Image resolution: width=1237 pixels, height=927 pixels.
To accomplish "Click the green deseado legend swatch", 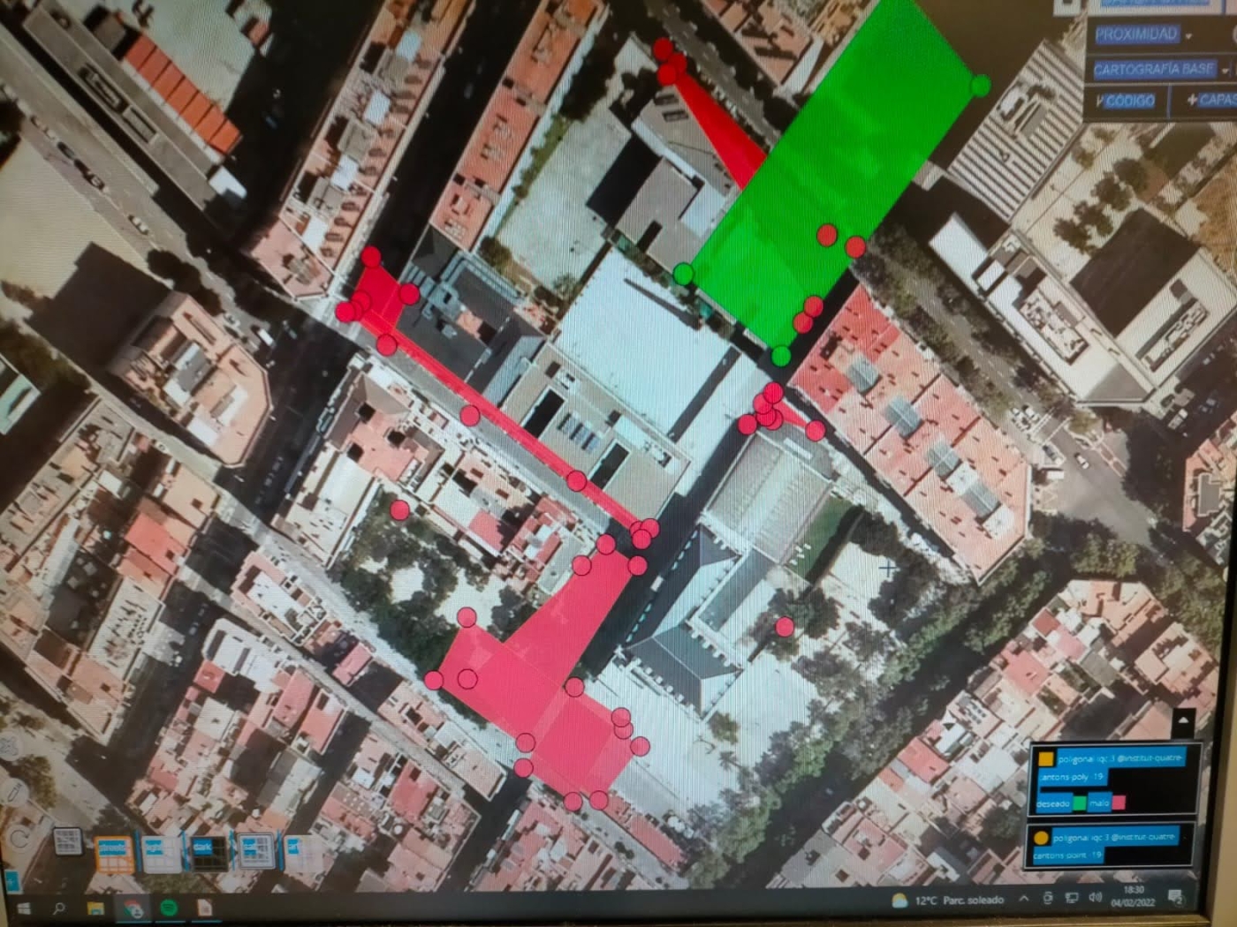I will [x=1080, y=803].
